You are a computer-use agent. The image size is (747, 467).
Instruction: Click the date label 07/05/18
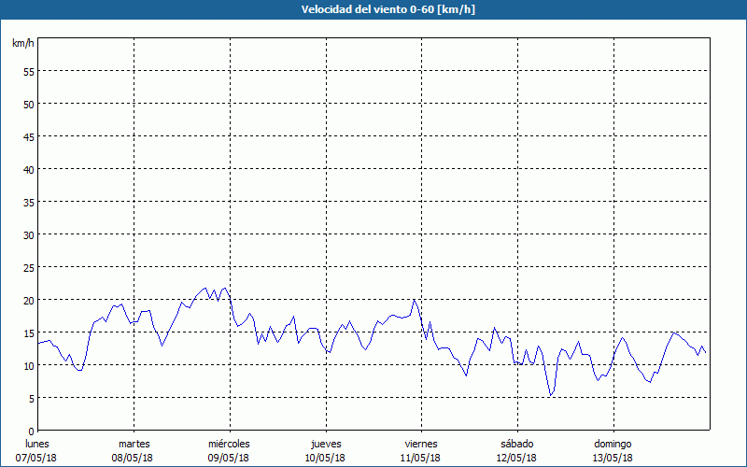(36, 458)
